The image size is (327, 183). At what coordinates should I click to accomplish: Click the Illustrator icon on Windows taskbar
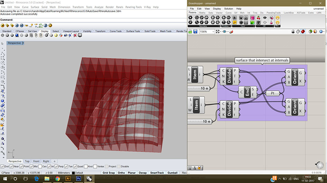pyautogui.click(x=68, y=179)
